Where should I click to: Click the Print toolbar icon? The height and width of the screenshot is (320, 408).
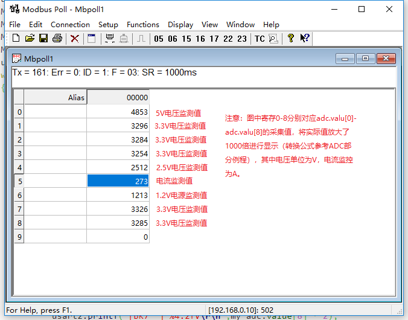(x=57, y=39)
